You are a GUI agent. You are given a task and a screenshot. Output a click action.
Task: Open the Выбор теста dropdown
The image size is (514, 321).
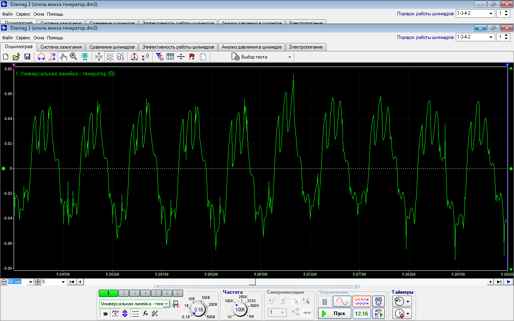click(x=261, y=57)
